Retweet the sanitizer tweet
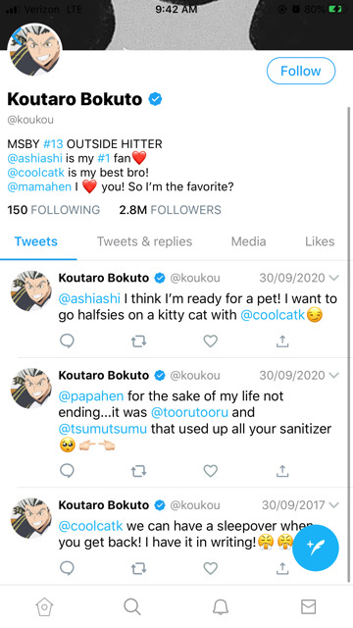Image resolution: width=353 pixels, height=628 pixels. tap(138, 471)
